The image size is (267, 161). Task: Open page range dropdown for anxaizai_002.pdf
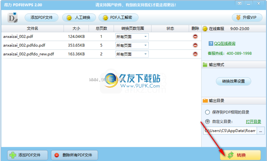point(132,37)
